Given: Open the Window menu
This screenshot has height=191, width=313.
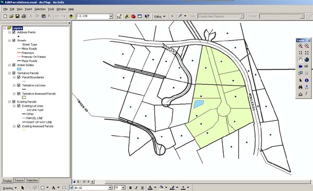Looking at the screenshot, I should pos(61,9).
